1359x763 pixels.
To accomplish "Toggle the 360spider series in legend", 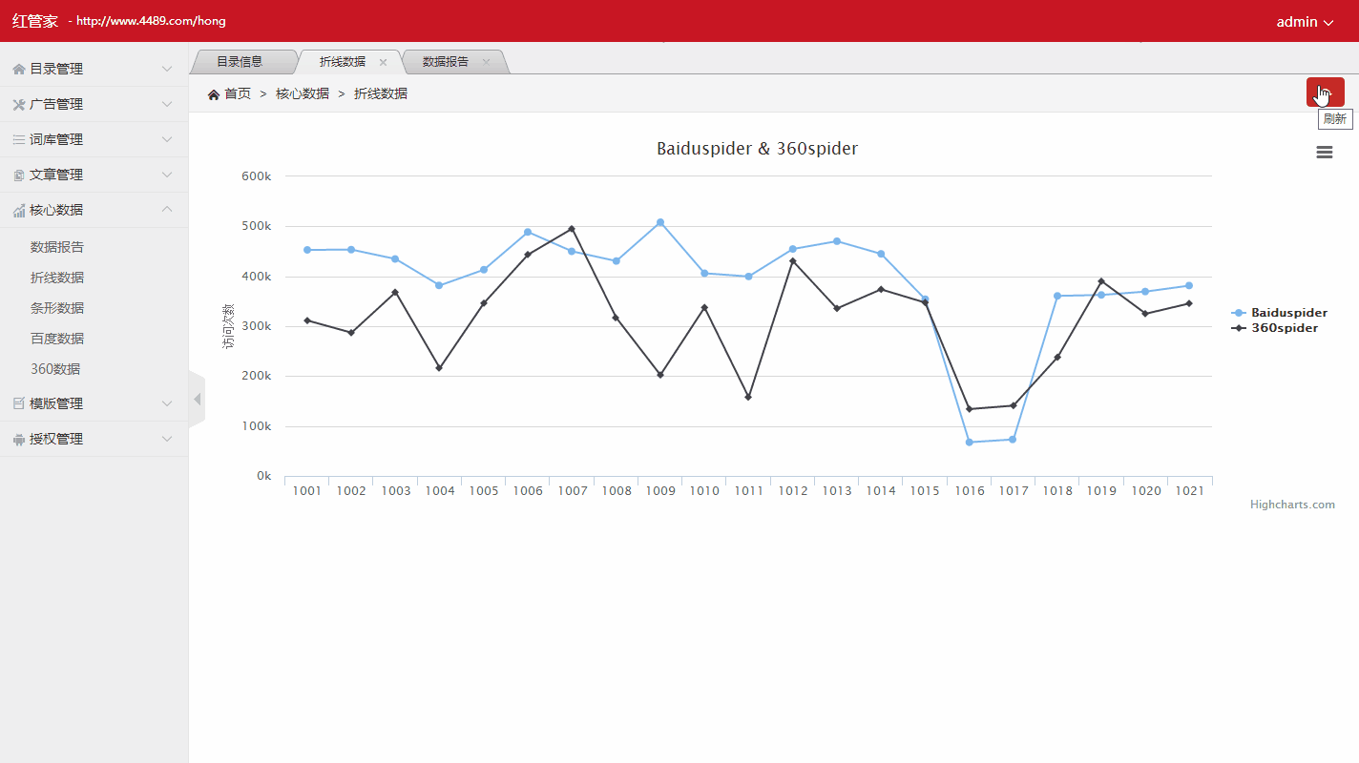I will [1275, 328].
